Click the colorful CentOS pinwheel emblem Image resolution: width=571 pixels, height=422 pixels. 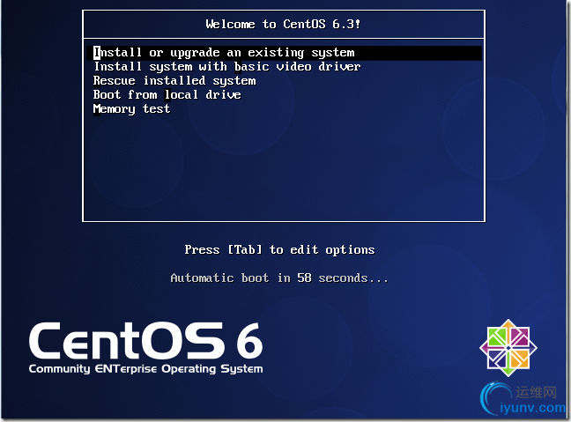(508, 348)
